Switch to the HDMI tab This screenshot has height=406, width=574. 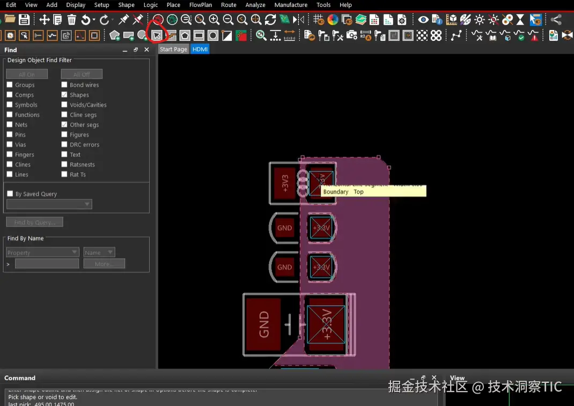point(200,49)
